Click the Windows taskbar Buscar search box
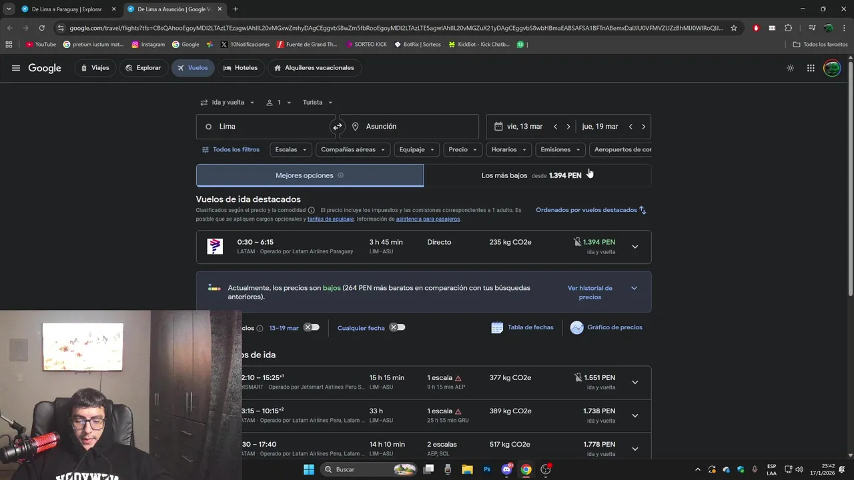Image resolution: width=854 pixels, height=480 pixels. pos(370,469)
